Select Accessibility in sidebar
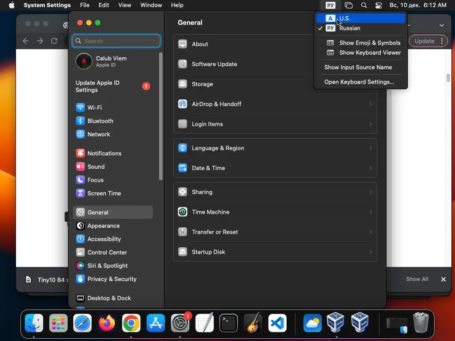The height and width of the screenshot is (341, 455). (98, 239)
